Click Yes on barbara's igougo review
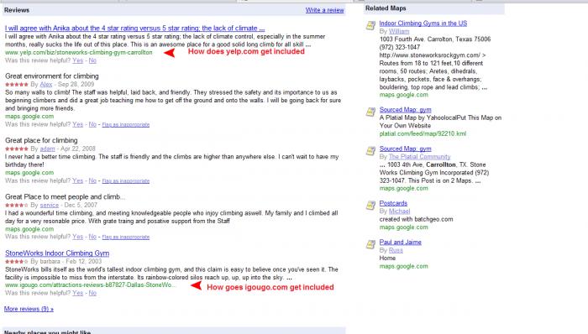 click(x=77, y=293)
